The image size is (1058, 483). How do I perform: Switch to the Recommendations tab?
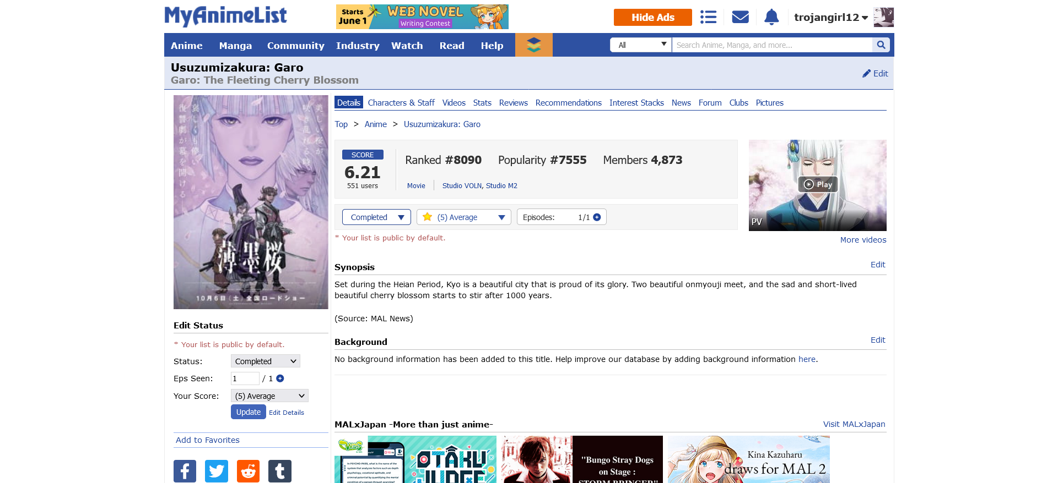[x=569, y=103]
